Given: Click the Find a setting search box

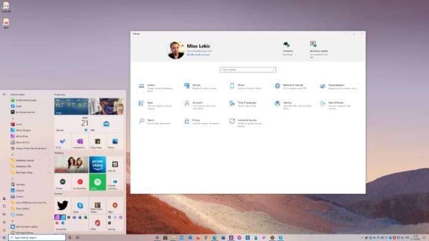Looking at the screenshot, I should click(x=248, y=70).
